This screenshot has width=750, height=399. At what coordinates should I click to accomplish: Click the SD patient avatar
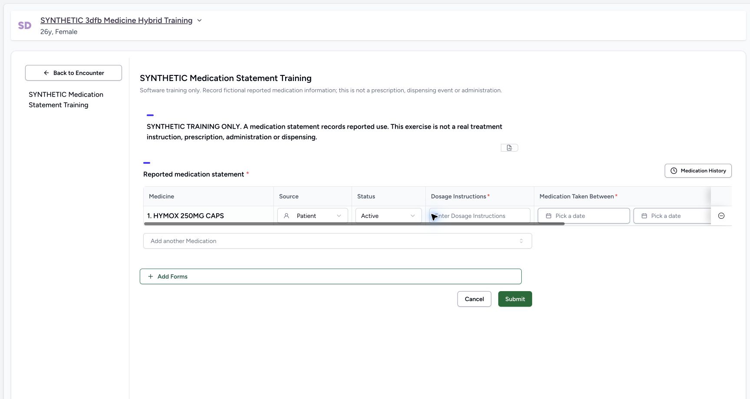(25, 26)
